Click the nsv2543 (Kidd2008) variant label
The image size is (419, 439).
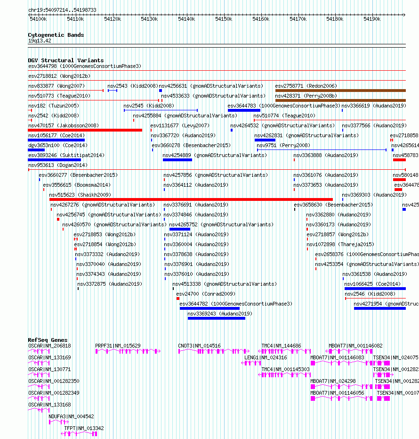tap(133, 86)
